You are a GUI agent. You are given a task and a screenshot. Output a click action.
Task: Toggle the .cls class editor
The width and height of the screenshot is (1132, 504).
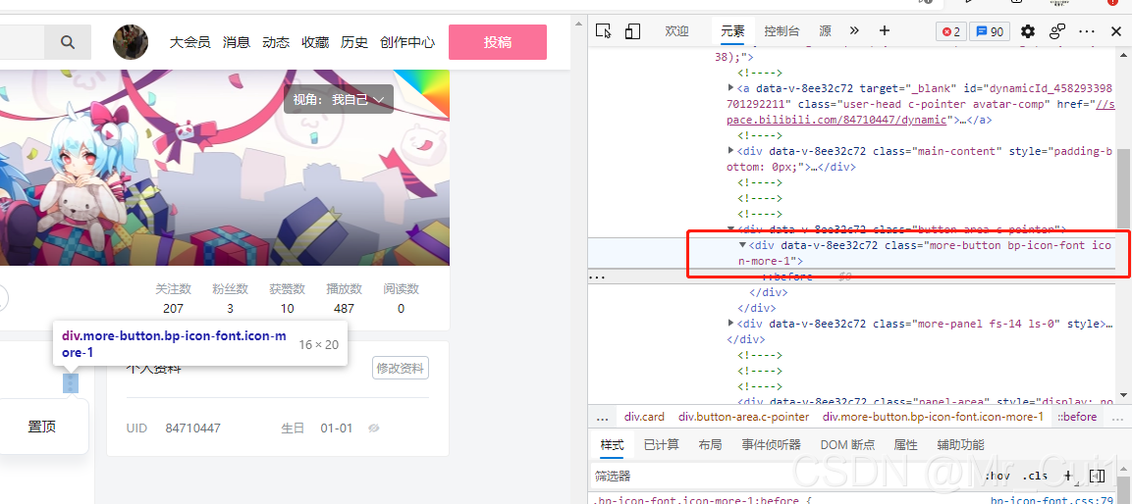click(x=1035, y=476)
